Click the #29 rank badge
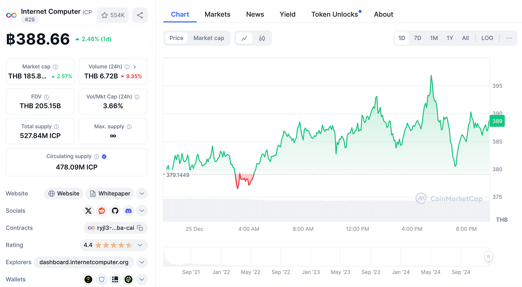 30,20
